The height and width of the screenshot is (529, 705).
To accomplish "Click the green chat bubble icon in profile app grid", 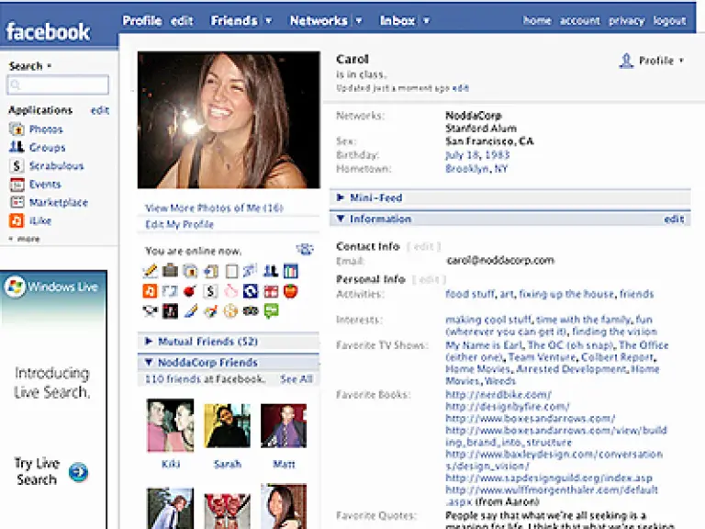I will pos(271,311).
